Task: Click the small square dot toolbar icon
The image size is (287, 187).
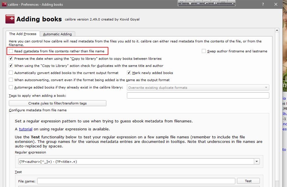Action: click(x=231, y=3)
